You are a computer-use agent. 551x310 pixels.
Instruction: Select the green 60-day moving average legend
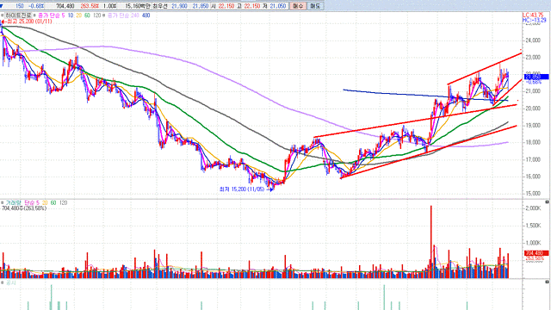coord(87,15)
